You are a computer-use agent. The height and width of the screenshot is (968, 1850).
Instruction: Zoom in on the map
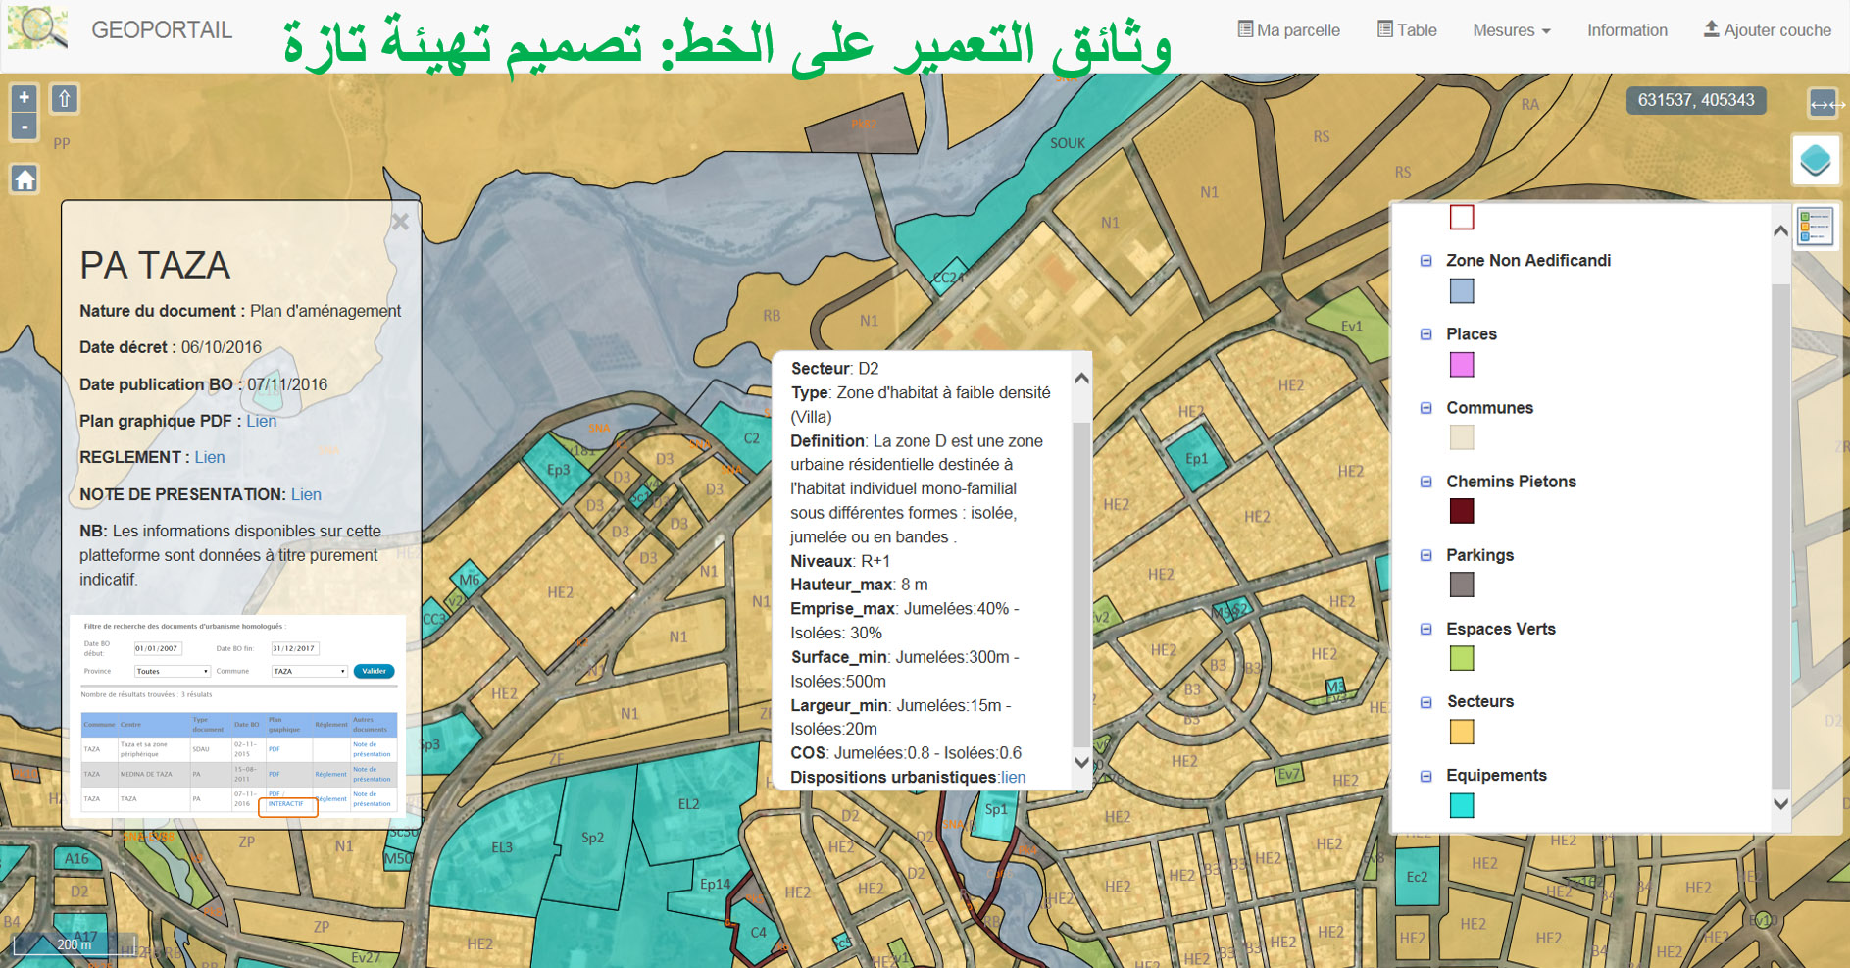(x=25, y=98)
